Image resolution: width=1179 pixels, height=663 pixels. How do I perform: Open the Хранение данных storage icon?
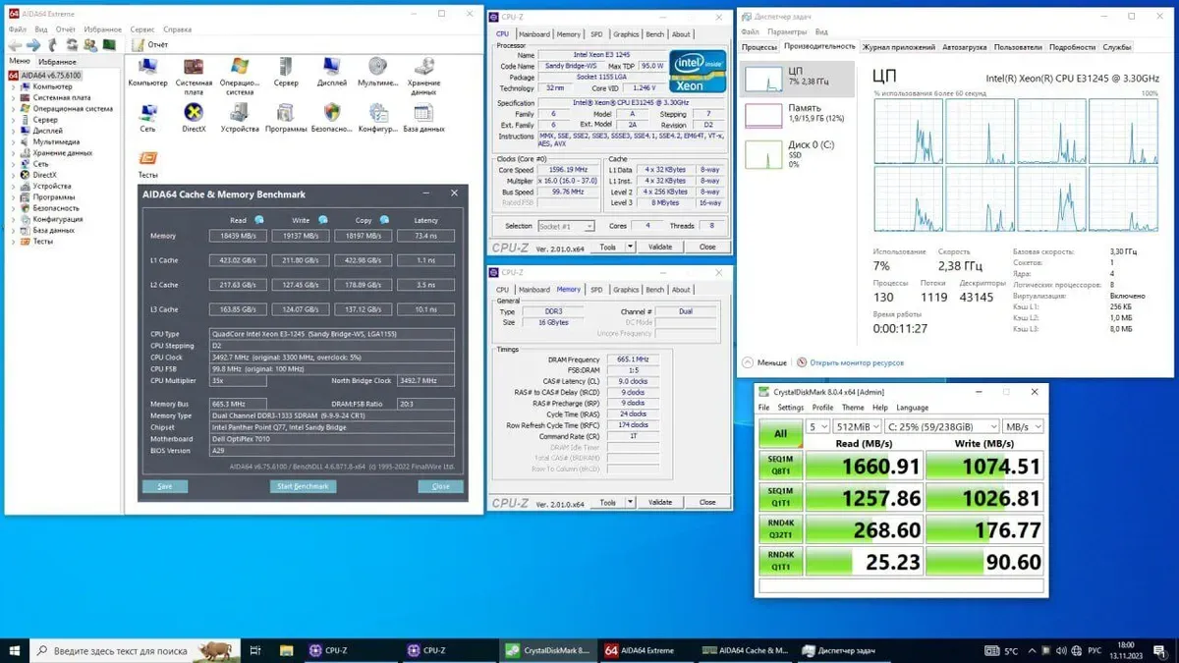424,68
